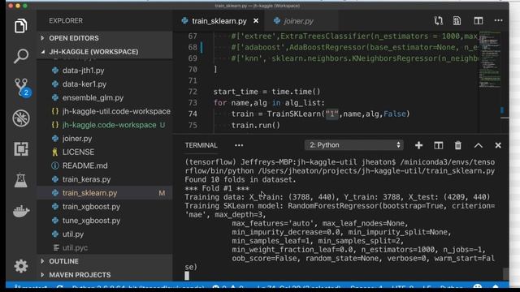The image size is (520, 292).
Task: Click 'Found 10 folds in dataset.' terminal line
Action: [240, 179]
